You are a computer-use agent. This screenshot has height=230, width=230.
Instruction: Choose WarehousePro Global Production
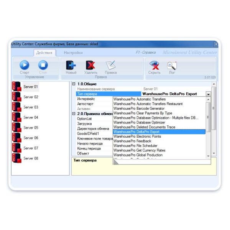tap(159, 155)
